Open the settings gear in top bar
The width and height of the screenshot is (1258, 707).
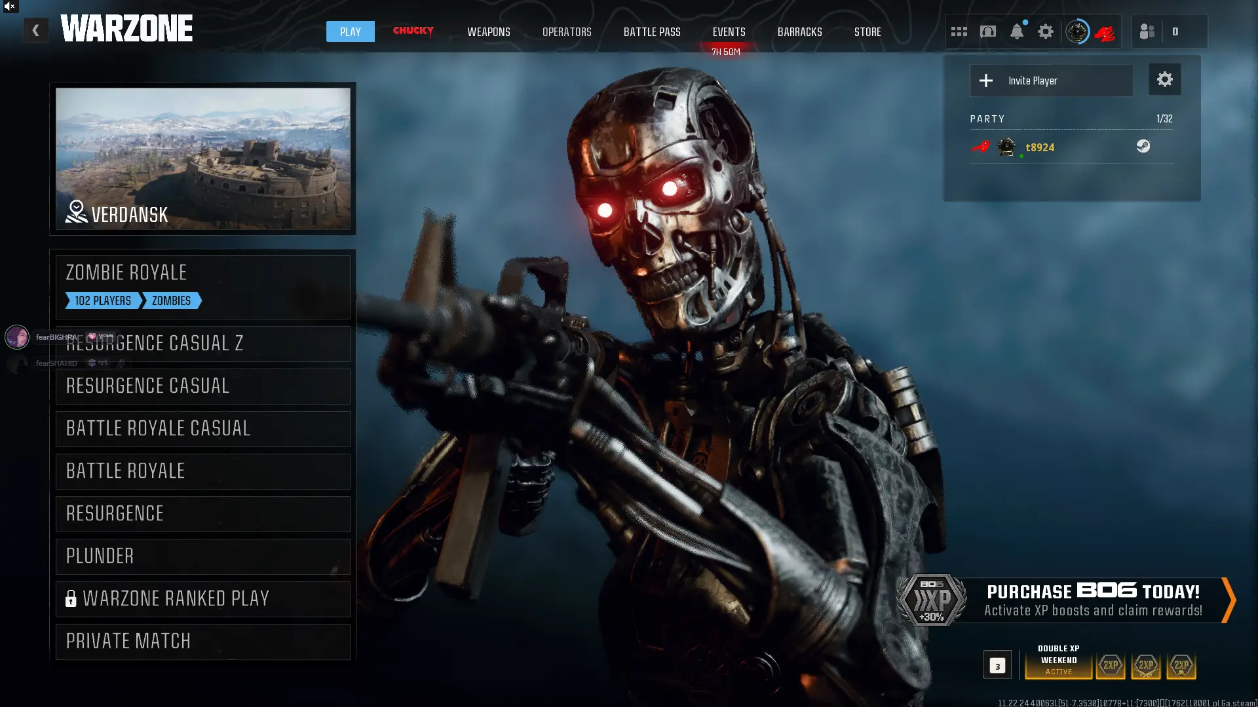click(1045, 31)
